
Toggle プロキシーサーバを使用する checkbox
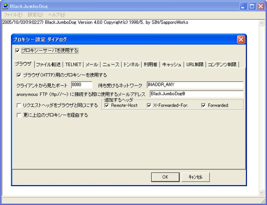point(17,51)
